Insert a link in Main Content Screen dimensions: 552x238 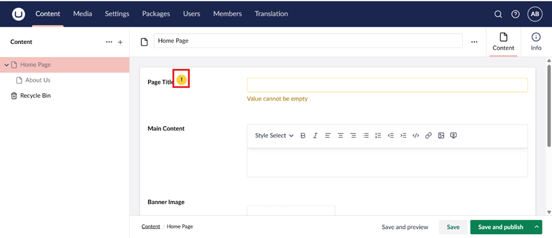tap(428, 135)
